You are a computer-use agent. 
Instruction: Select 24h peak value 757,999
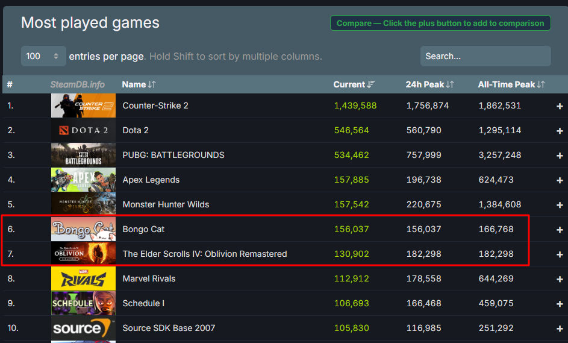tap(424, 155)
